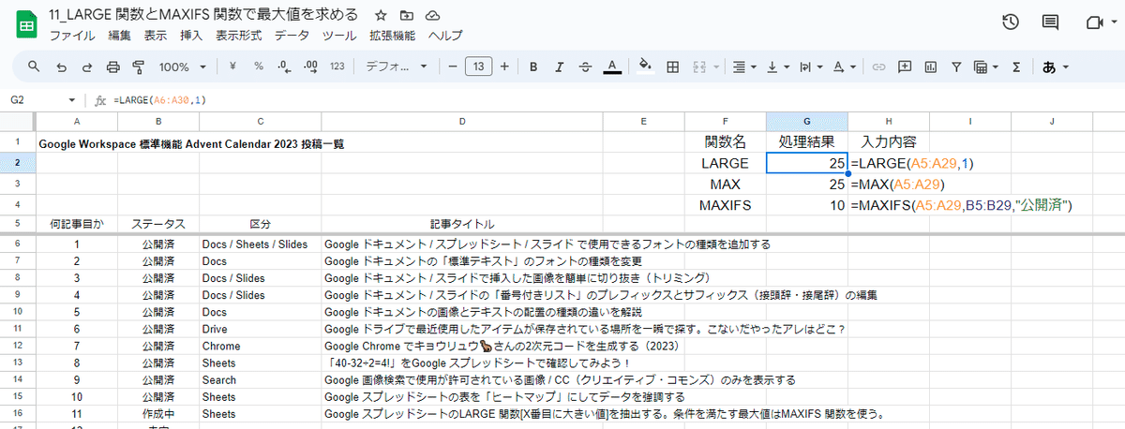This screenshot has width=1125, height=429.
Task: Select the paint format tool
Action: coord(140,67)
